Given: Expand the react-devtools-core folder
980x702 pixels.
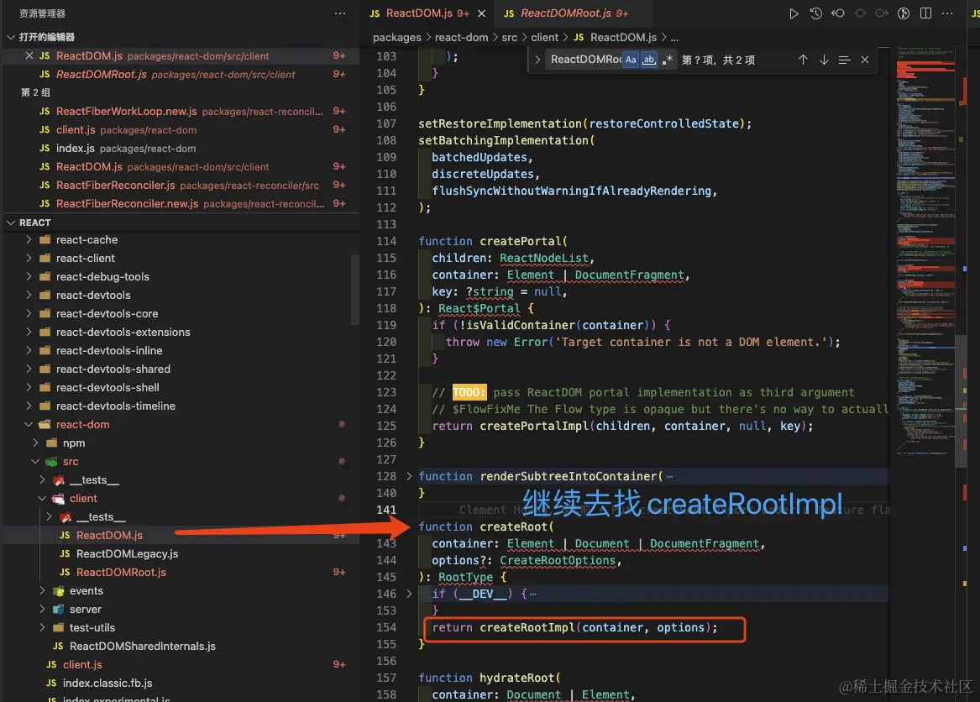Looking at the screenshot, I should click(x=29, y=313).
